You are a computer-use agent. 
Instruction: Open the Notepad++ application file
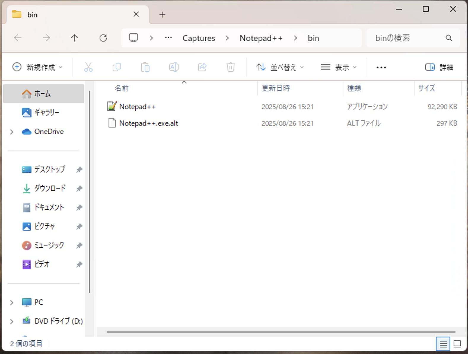click(x=137, y=107)
